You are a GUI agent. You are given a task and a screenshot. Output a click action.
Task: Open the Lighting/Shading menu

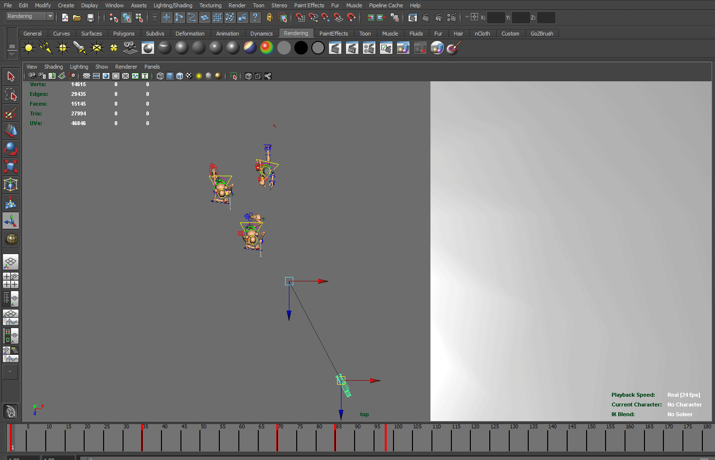[173, 5]
